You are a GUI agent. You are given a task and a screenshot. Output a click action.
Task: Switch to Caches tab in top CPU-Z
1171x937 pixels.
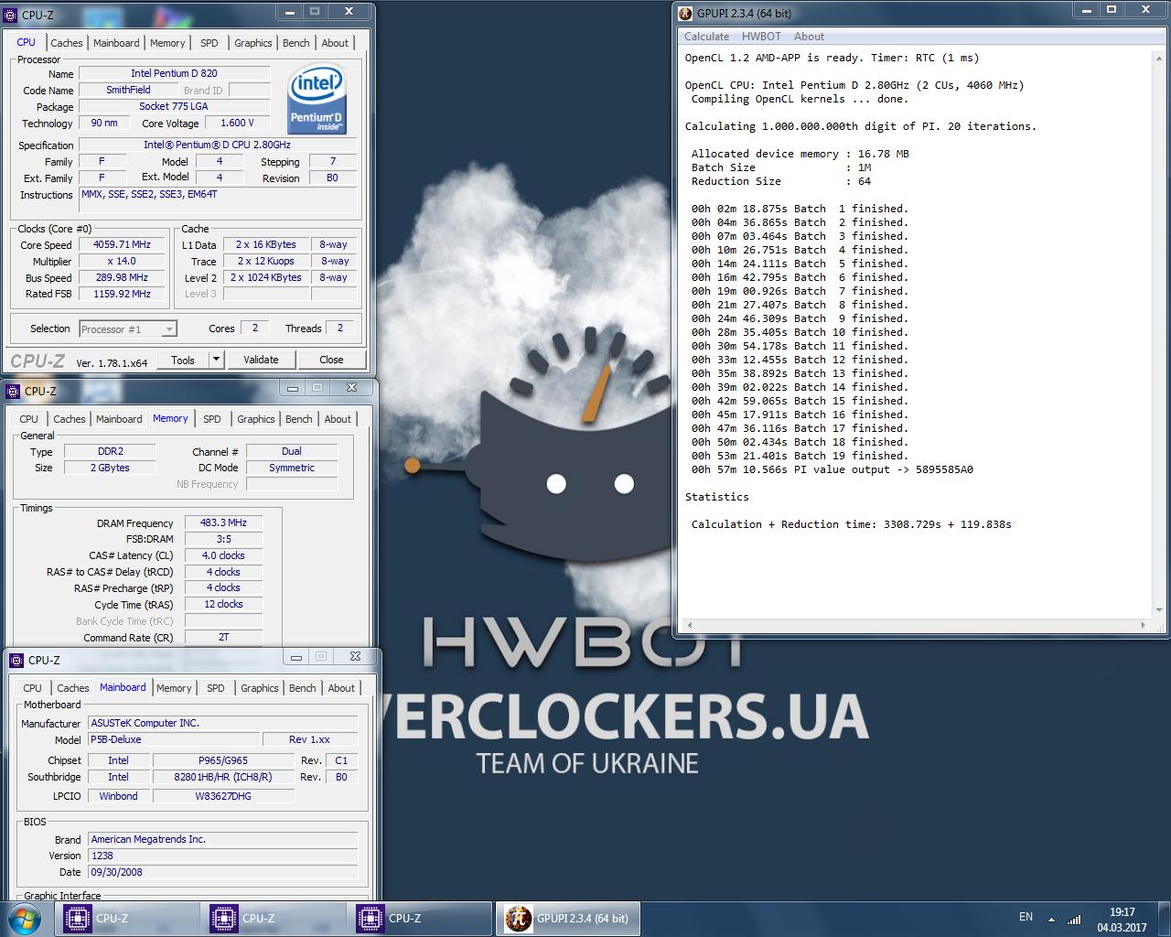click(67, 43)
